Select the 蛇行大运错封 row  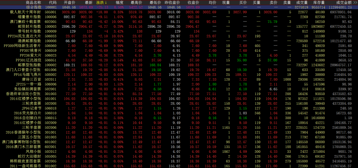coord(179,156)
